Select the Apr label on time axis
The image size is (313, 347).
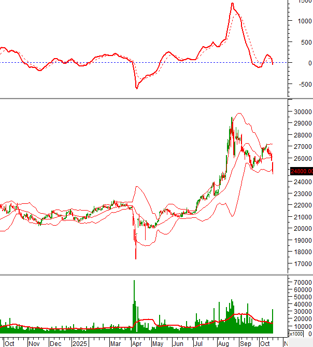[x=138, y=343]
